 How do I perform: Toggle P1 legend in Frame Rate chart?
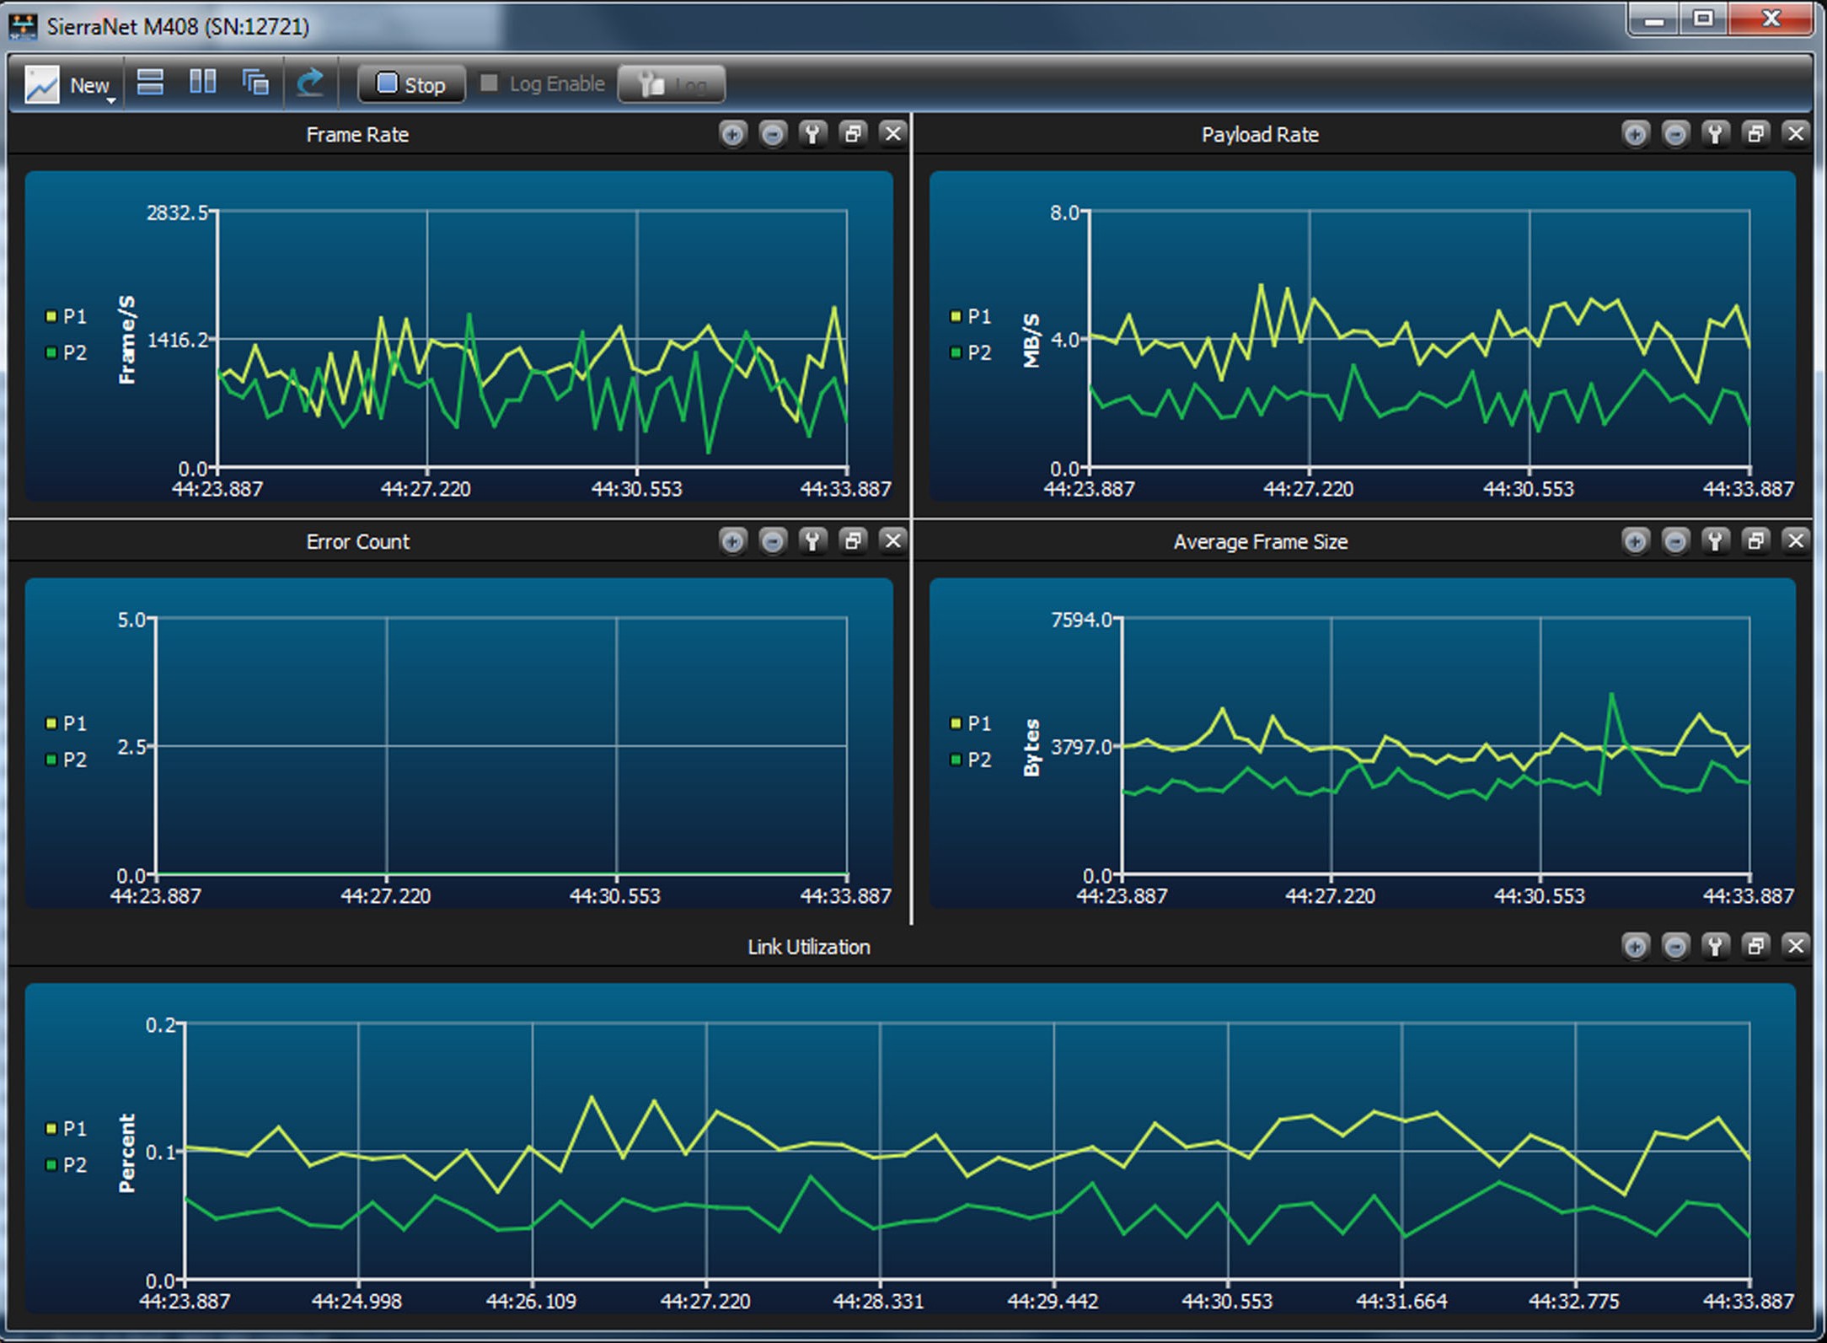click(66, 316)
